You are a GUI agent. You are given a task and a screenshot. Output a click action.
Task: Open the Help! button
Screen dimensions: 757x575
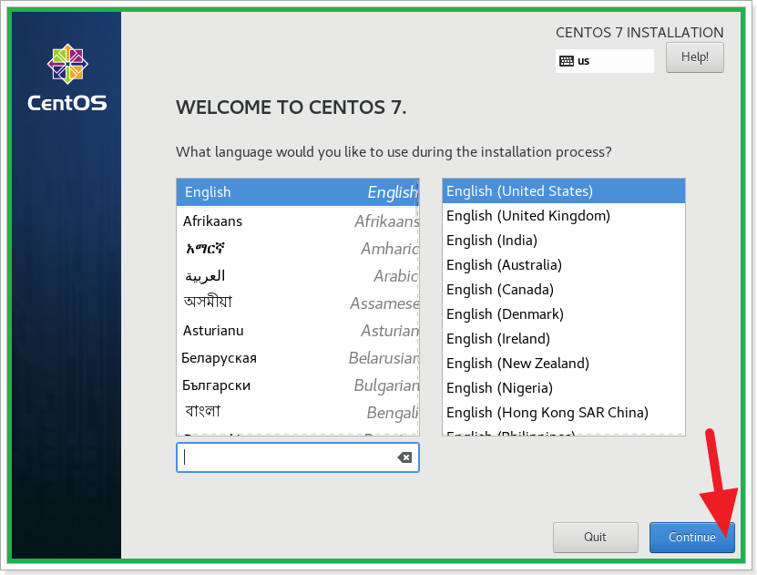coord(695,57)
